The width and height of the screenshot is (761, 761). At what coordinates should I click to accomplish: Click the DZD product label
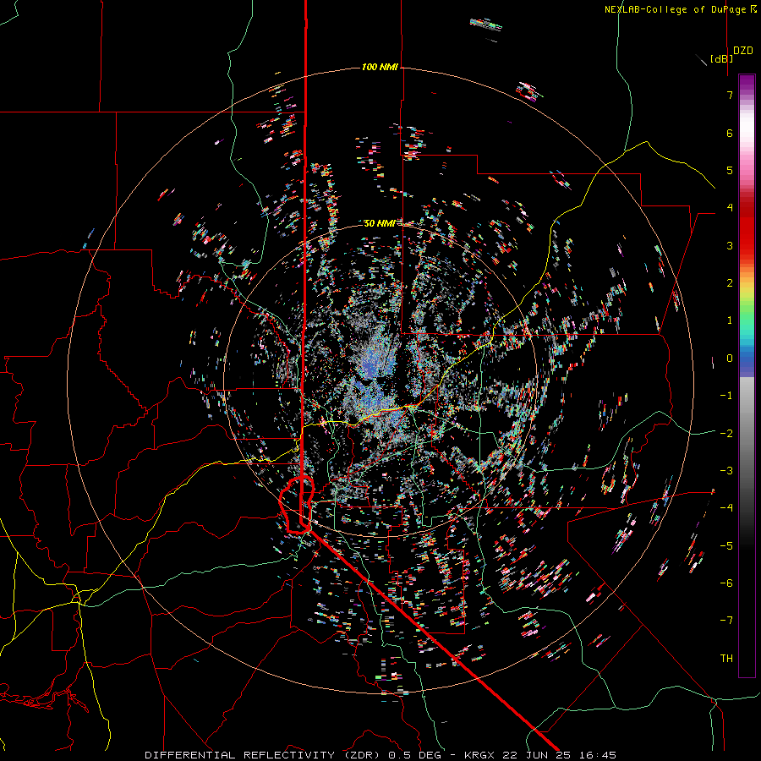point(743,50)
